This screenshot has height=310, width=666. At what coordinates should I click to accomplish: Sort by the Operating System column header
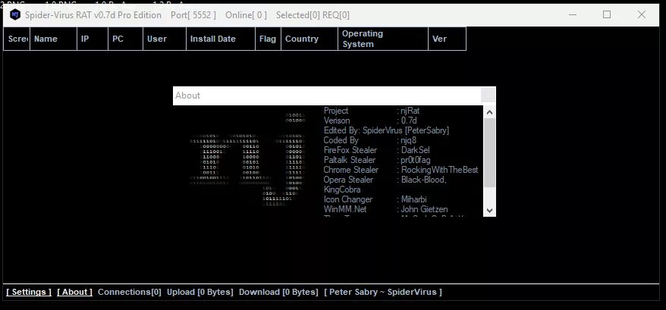383,39
